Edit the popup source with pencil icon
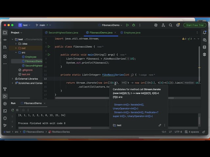This screenshot has width=210, height=157. pos(160,125)
